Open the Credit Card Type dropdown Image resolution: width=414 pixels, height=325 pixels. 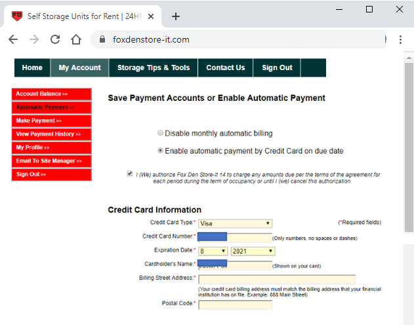pos(235,223)
